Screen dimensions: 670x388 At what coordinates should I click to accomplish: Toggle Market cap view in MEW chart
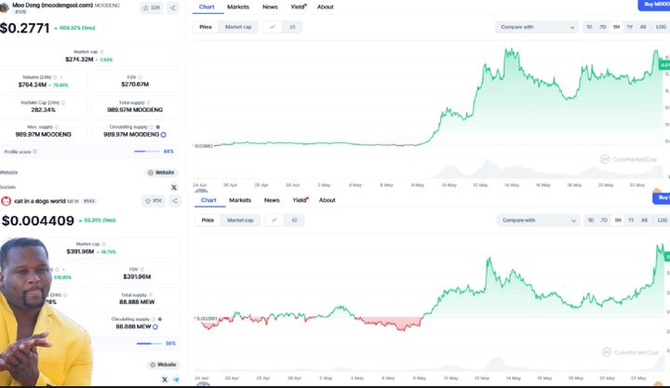(x=240, y=221)
